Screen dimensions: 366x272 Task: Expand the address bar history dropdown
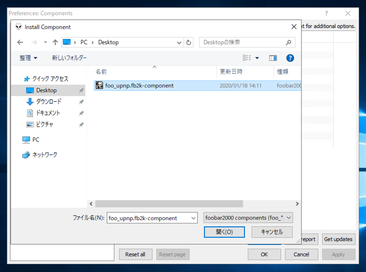pyautogui.click(x=179, y=43)
